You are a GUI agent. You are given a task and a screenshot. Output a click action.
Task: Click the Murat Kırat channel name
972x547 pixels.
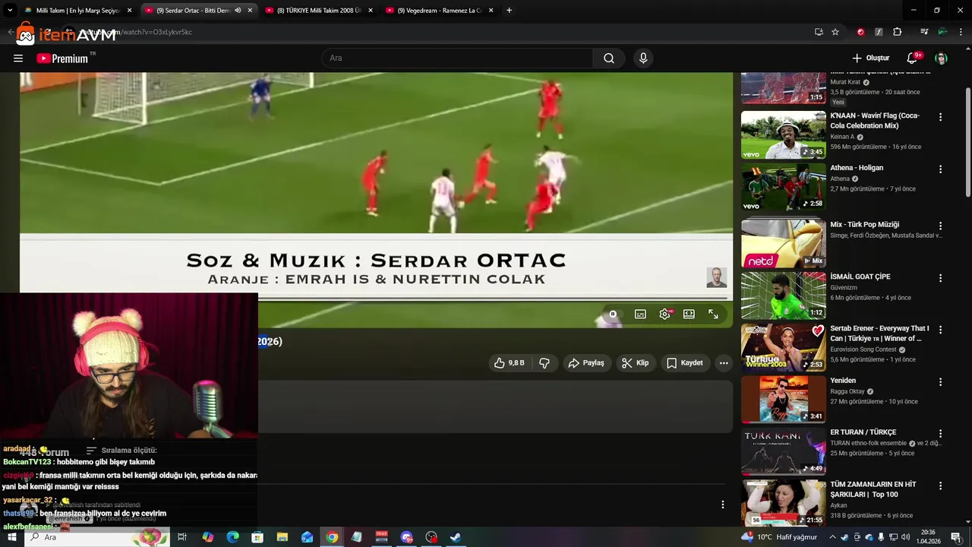845,82
